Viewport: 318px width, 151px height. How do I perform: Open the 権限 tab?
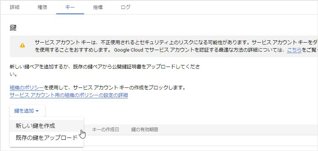click(x=42, y=7)
